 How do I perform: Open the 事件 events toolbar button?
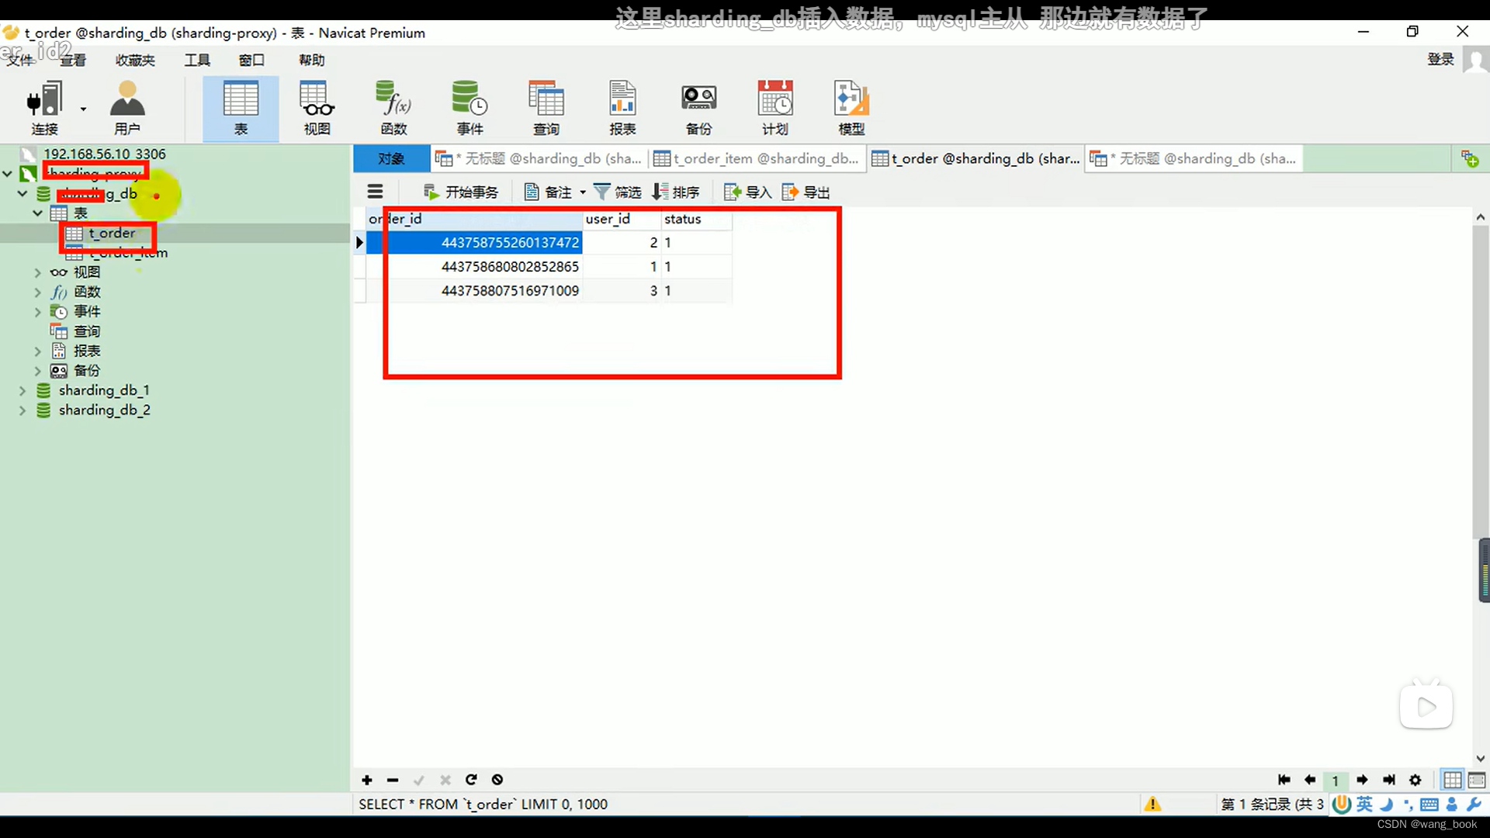(x=470, y=108)
